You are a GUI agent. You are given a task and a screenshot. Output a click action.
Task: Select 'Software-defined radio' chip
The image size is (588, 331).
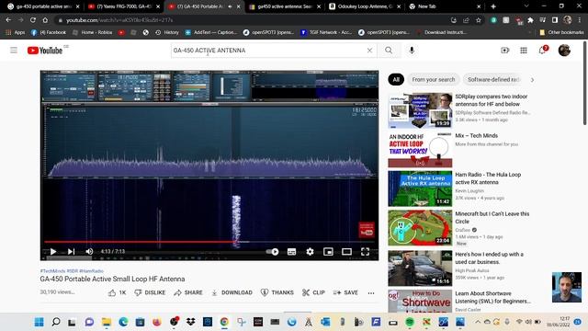tap(493, 80)
